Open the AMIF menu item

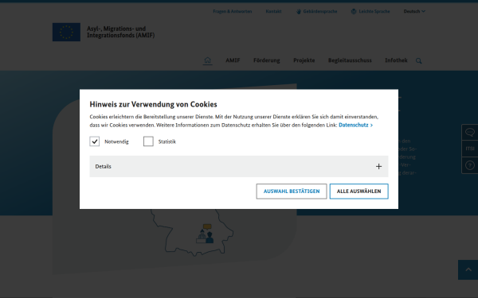coord(233,60)
